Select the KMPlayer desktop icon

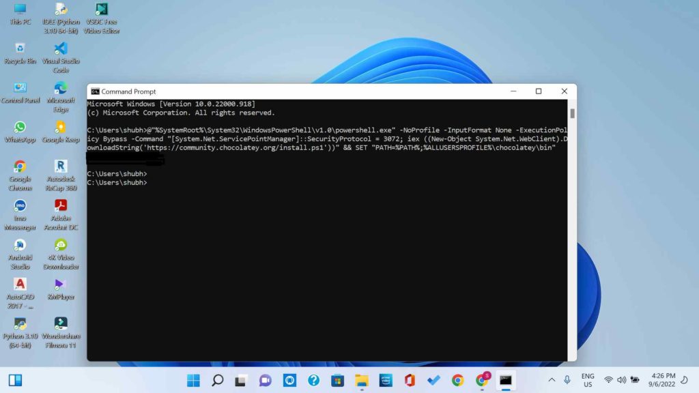click(61, 289)
